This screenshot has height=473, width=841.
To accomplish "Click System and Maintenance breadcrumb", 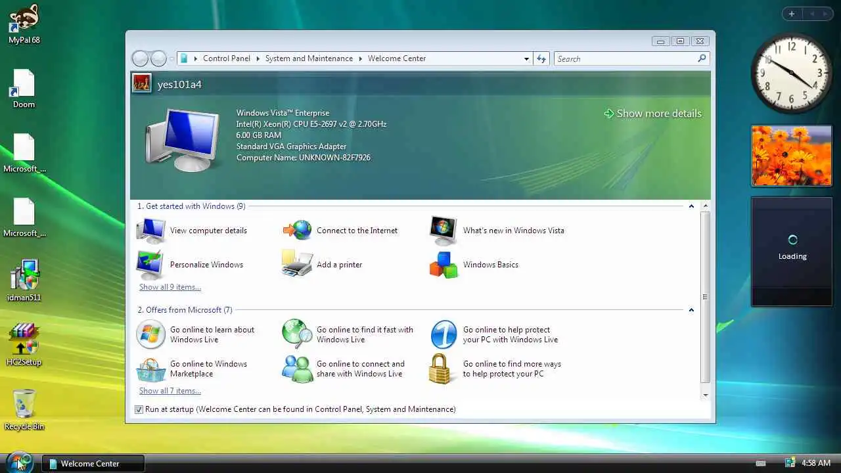I will 309,58.
